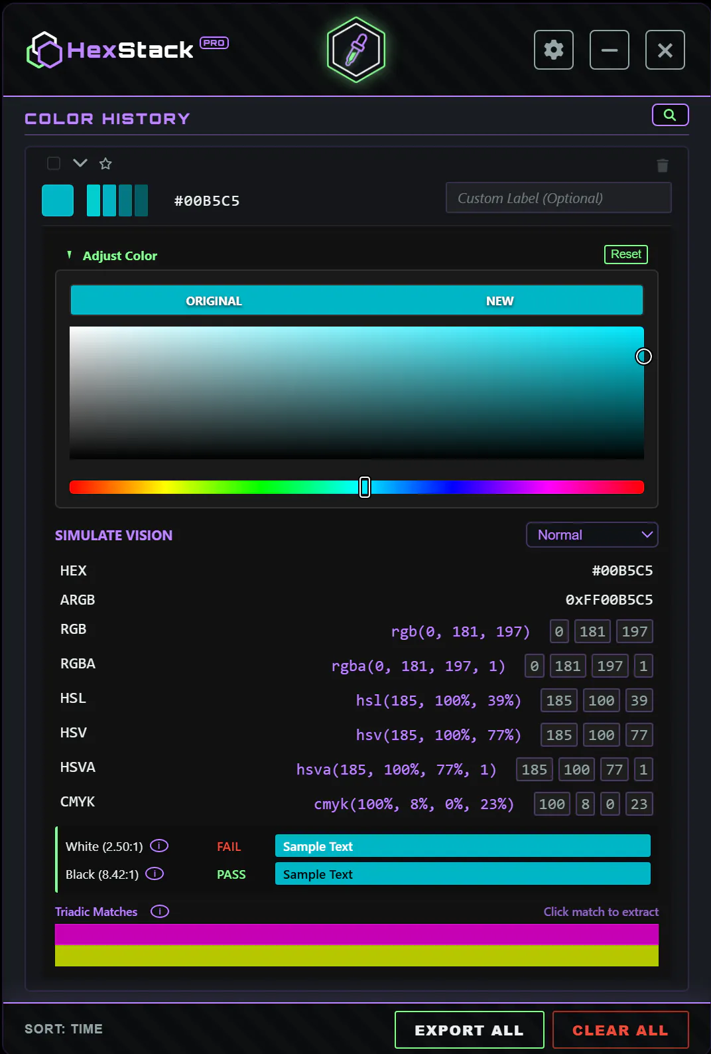Click the CMYK magenta box 8

point(585,804)
